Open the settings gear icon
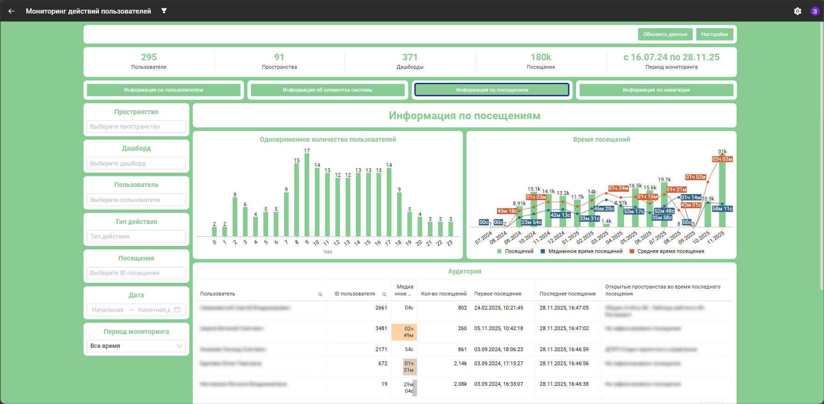824x404 pixels. [x=797, y=11]
